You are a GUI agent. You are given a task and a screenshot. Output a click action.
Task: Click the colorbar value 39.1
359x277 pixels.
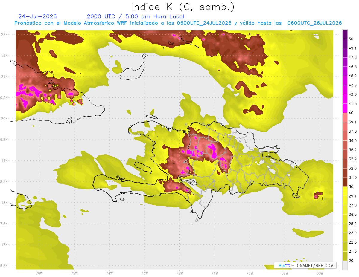tap(353, 122)
